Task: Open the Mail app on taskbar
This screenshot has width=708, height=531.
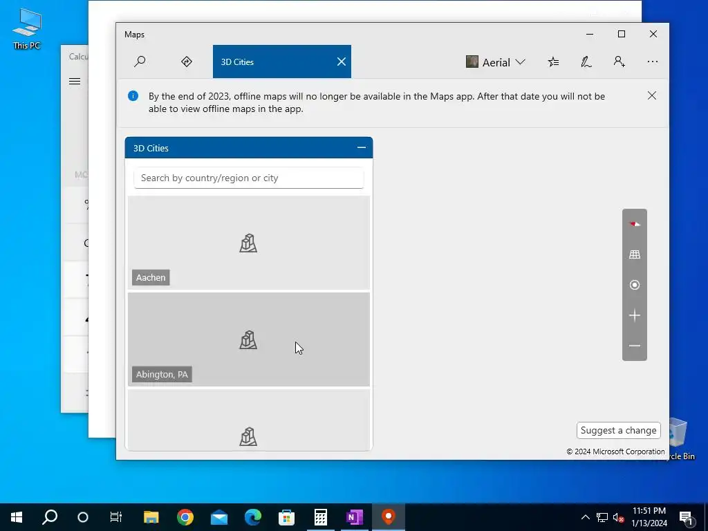Action: pyautogui.click(x=219, y=517)
